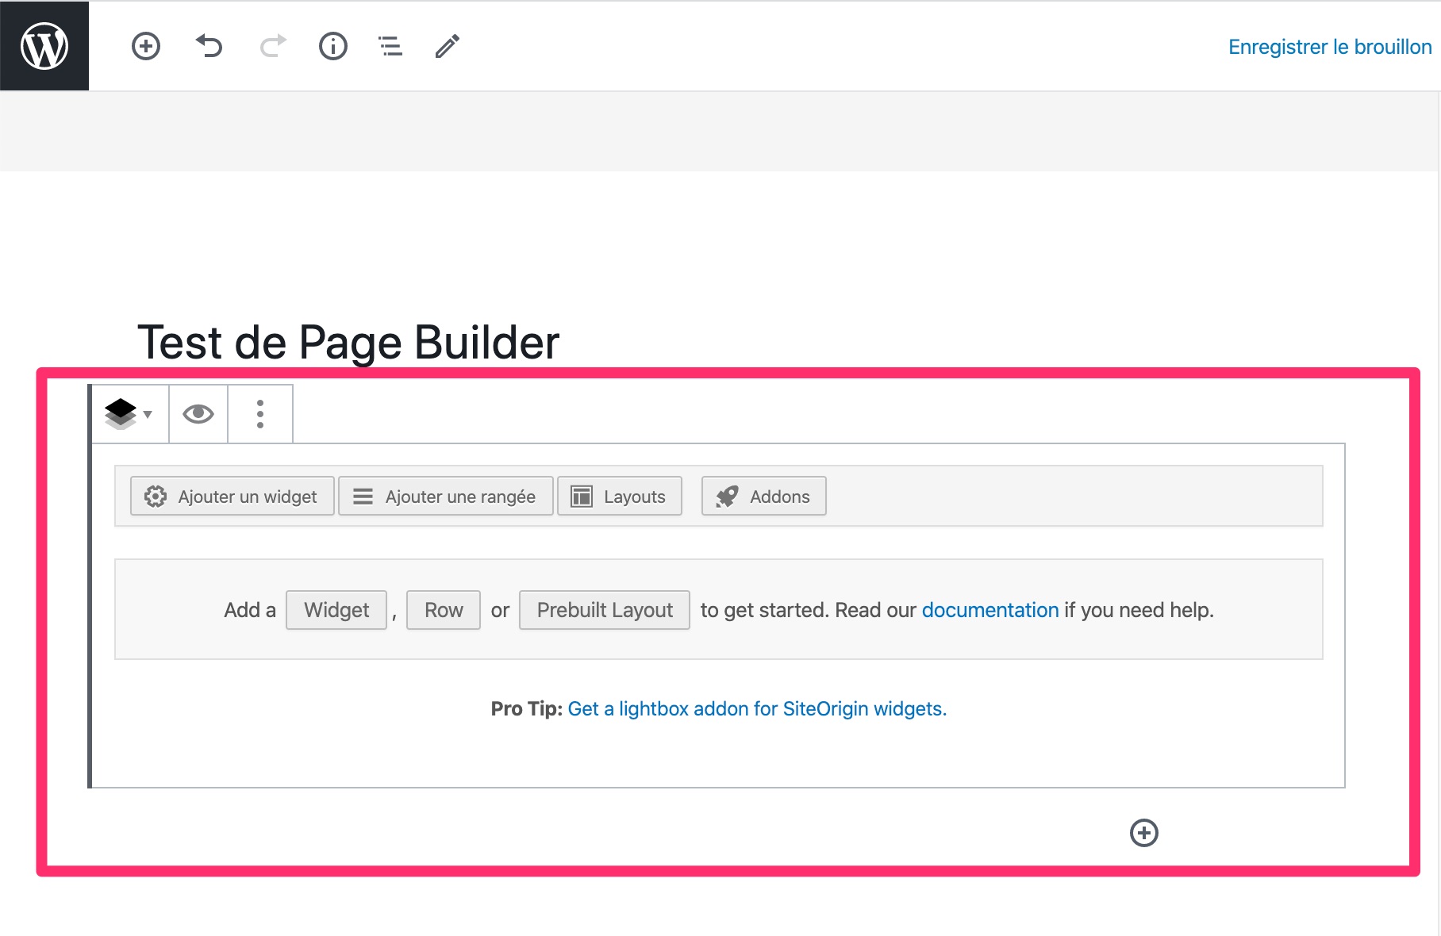Open the Addons panel with the rocket icon
This screenshot has height=936, width=1441.
pos(763,496)
